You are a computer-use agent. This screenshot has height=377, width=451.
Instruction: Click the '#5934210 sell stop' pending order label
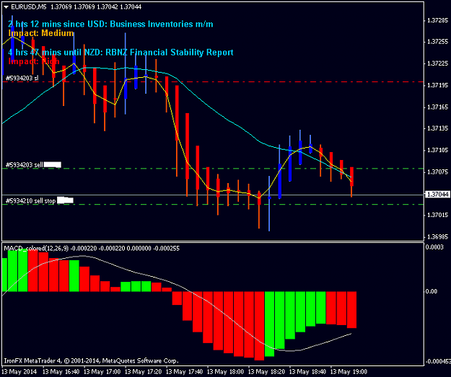30,200
